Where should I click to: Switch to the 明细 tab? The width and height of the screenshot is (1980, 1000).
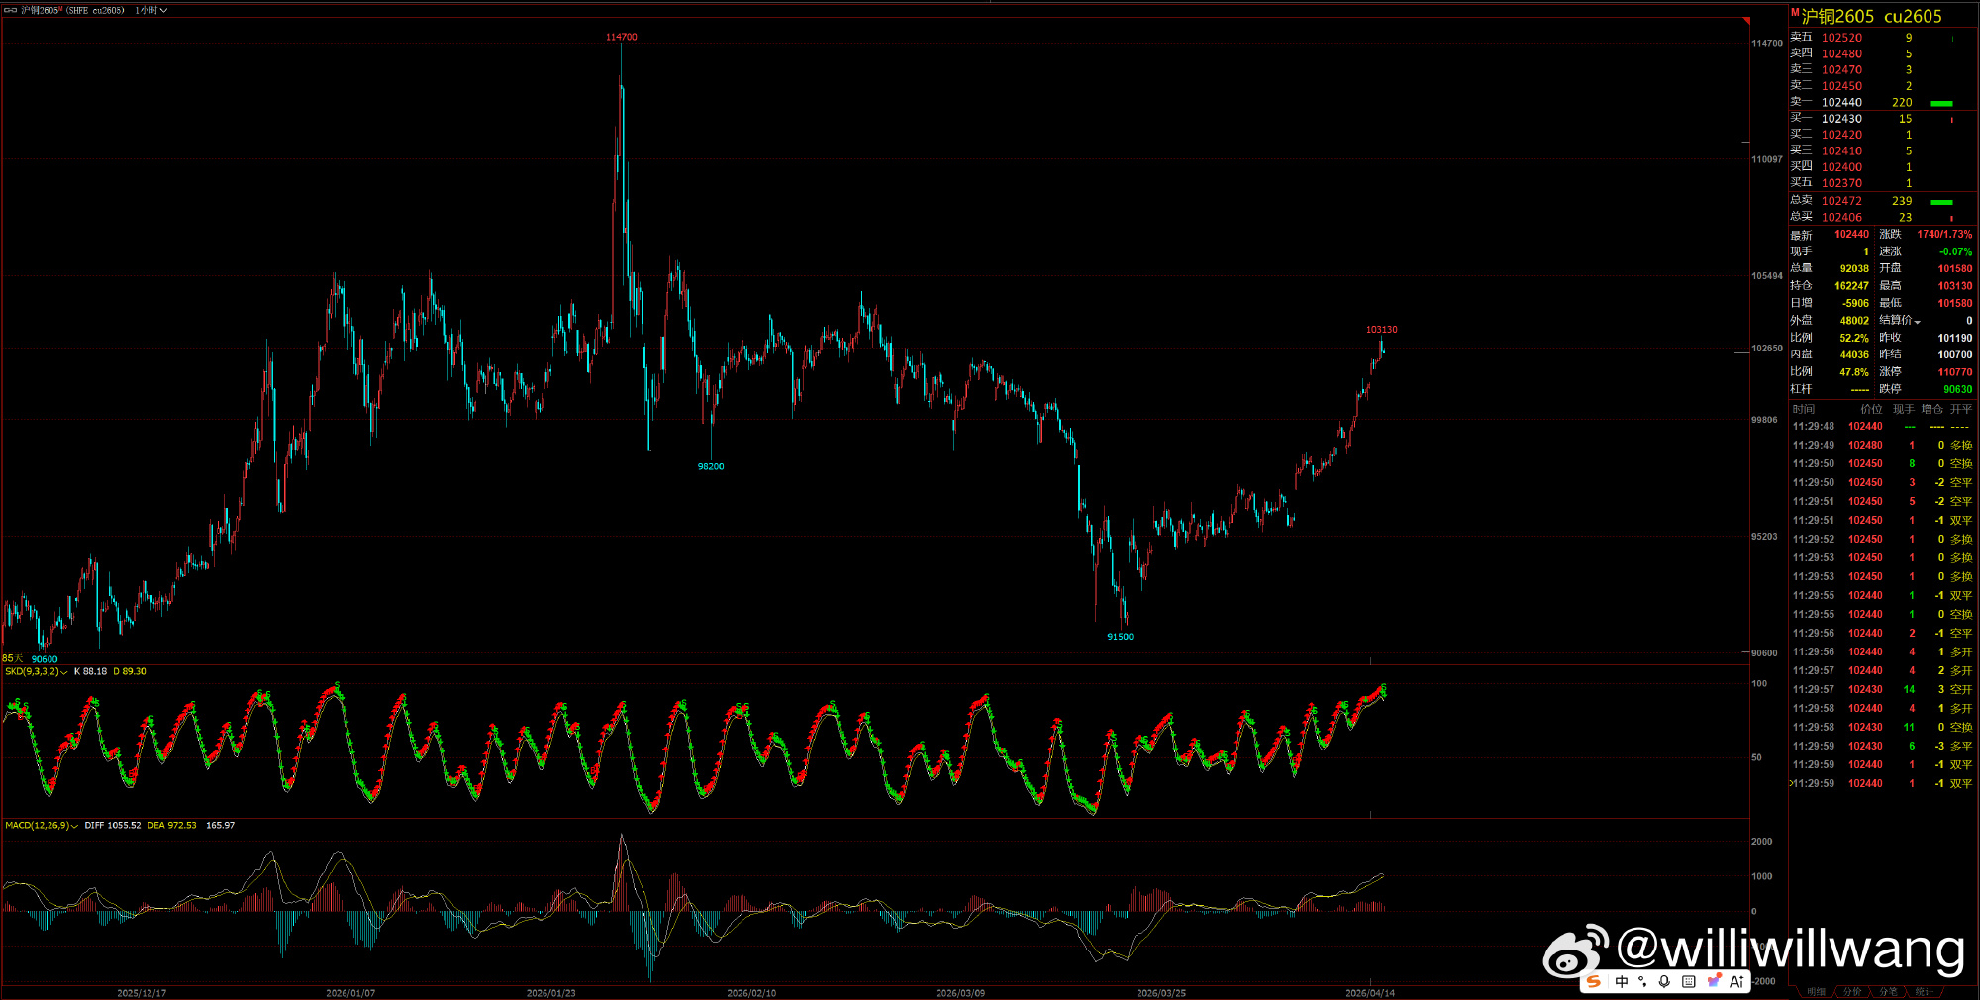pyautogui.click(x=1816, y=992)
